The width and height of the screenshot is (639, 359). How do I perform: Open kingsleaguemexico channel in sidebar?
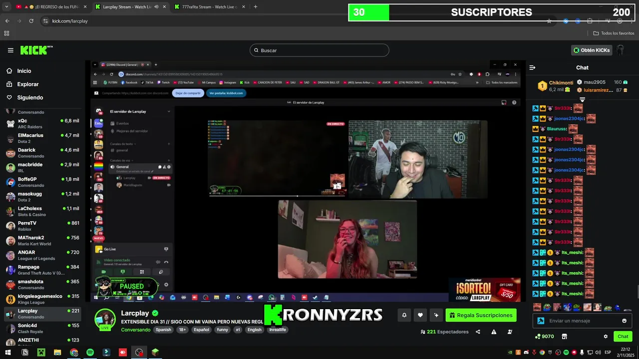pos(42,299)
